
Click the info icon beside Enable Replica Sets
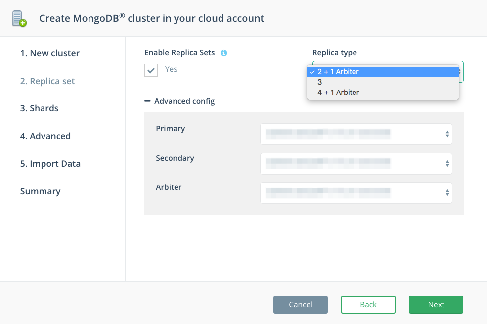click(223, 53)
